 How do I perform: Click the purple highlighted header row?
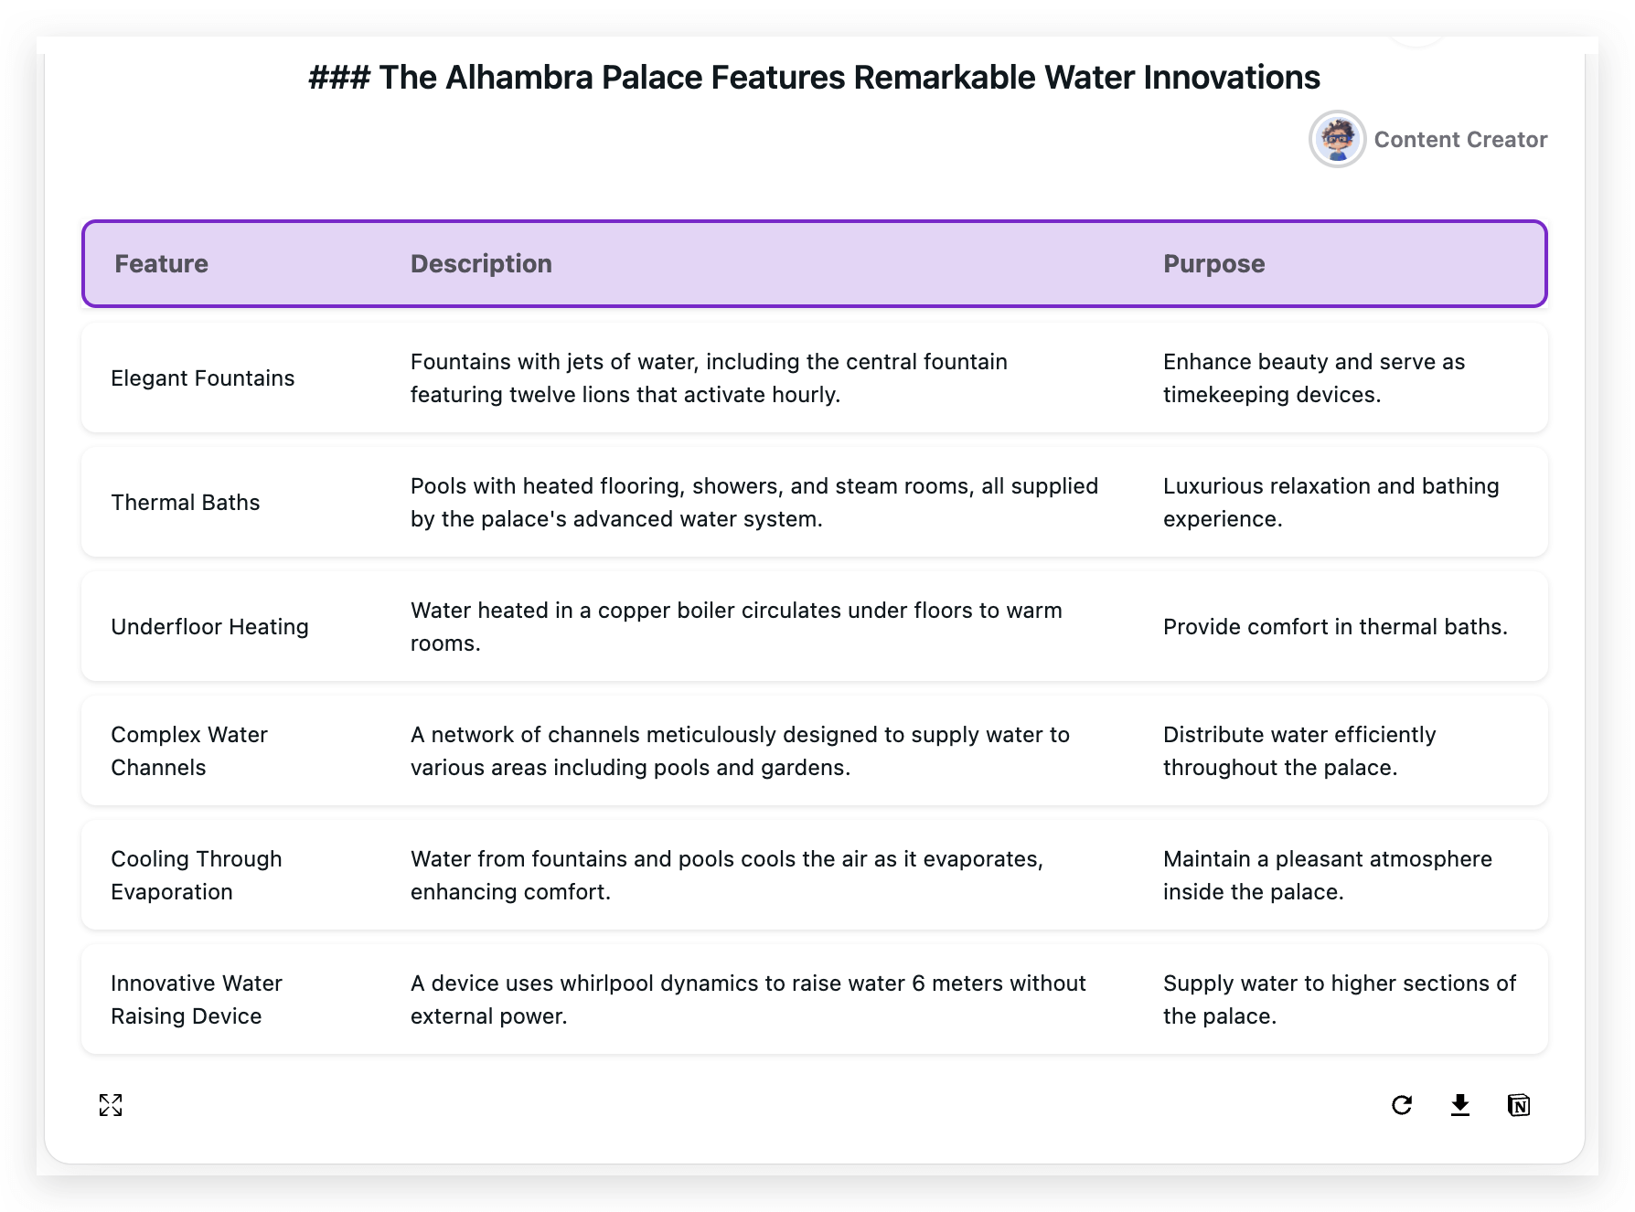click(814, 263)
